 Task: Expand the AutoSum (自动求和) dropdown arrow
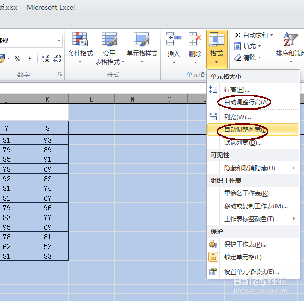271,35
